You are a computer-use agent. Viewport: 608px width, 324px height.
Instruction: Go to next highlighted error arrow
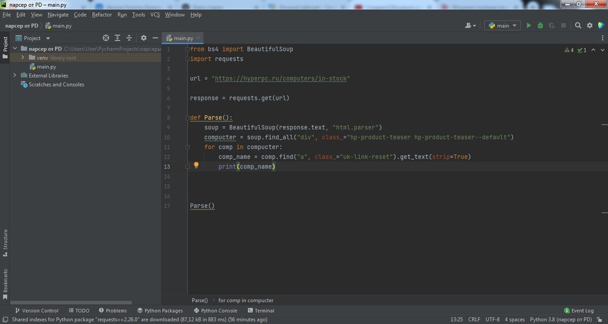click(x=601, y=50)
